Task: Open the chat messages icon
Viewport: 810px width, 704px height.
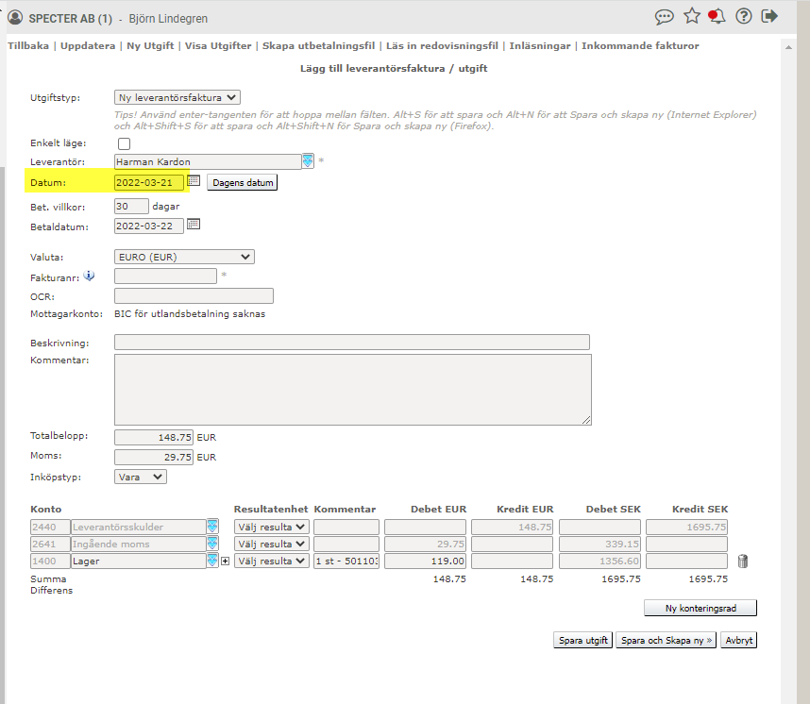Action: (x=665, y=16)
